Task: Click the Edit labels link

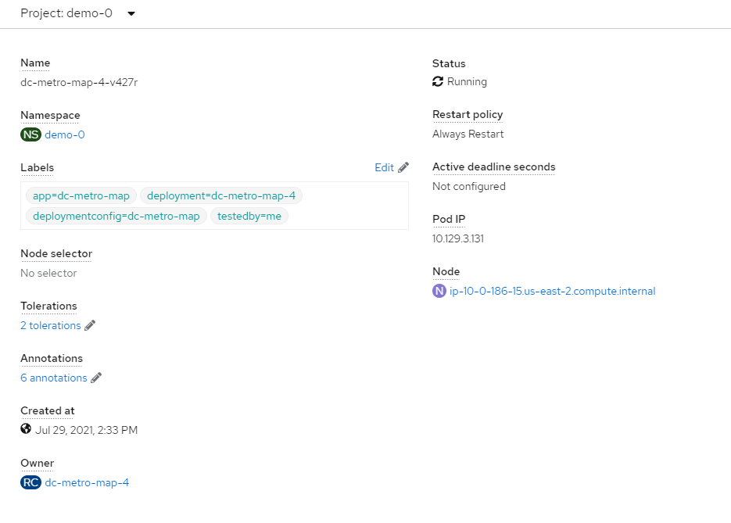Action: pos(384,167)
